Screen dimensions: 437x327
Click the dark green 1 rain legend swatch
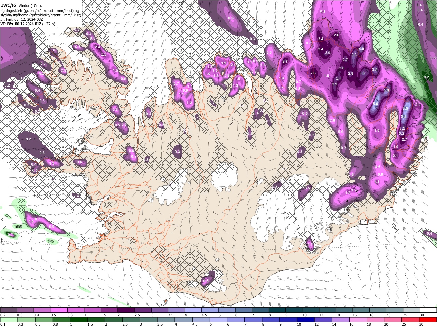coord(79,320)
